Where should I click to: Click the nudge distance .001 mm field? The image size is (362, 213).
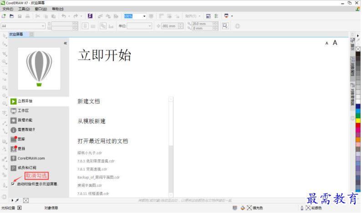pos(169,26)
